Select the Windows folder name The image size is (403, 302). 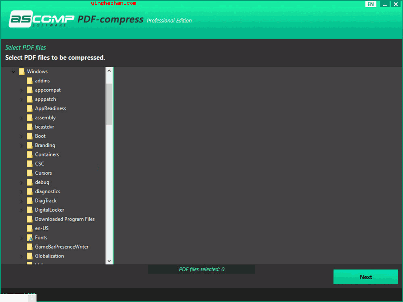point(37,71)
